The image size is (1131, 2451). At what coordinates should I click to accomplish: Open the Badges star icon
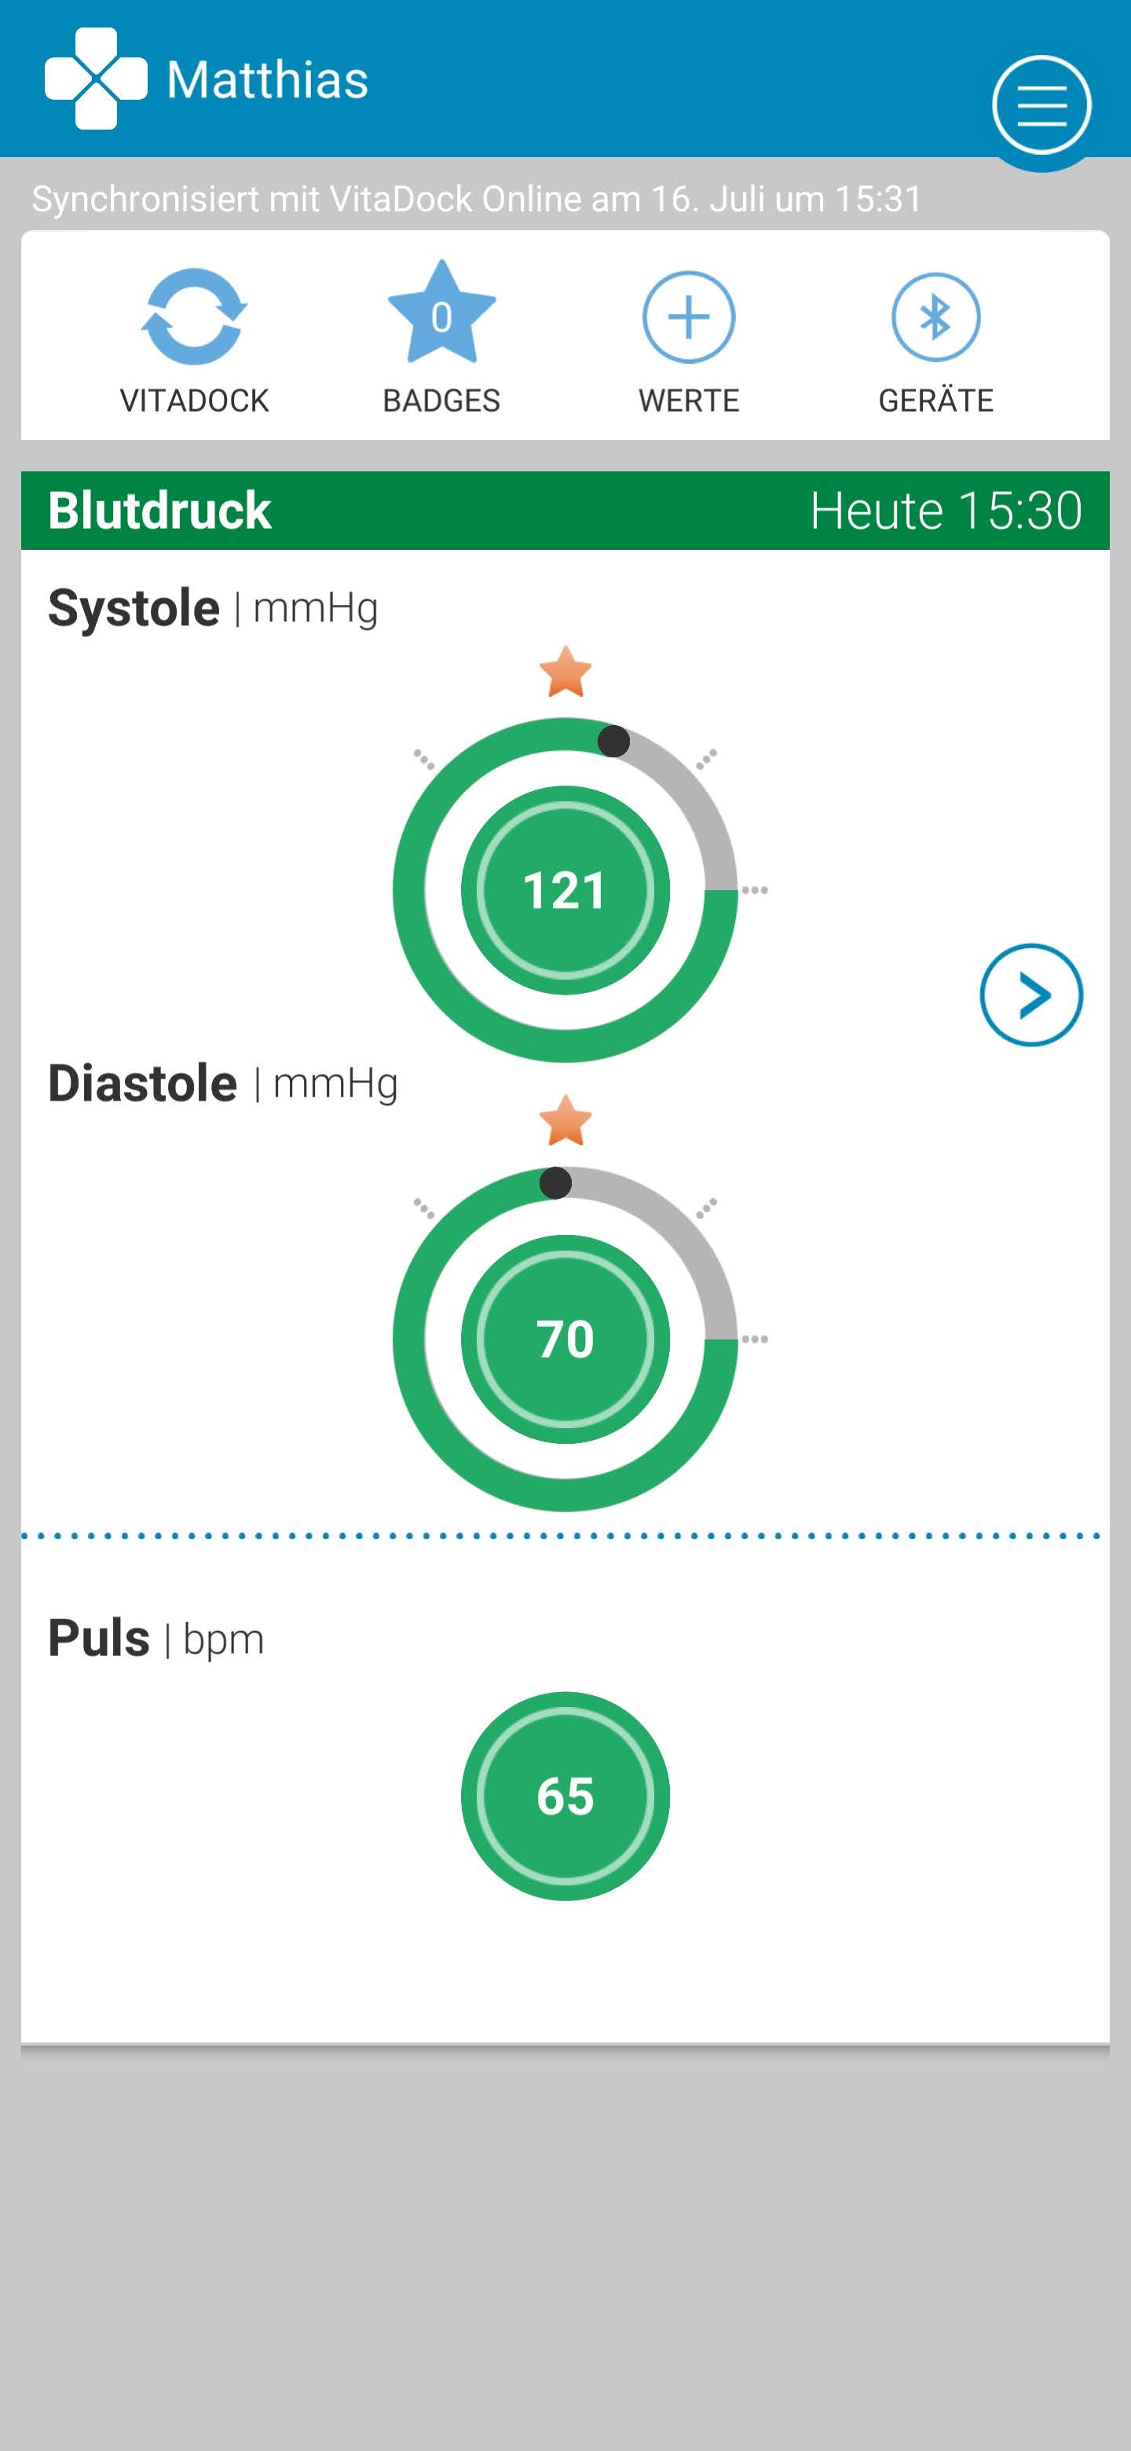[x=441, y=315]
